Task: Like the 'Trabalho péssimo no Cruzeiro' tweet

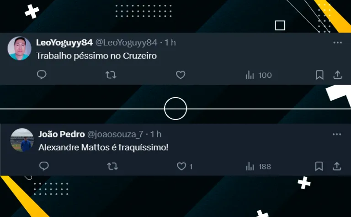Action: click(181, 75)
